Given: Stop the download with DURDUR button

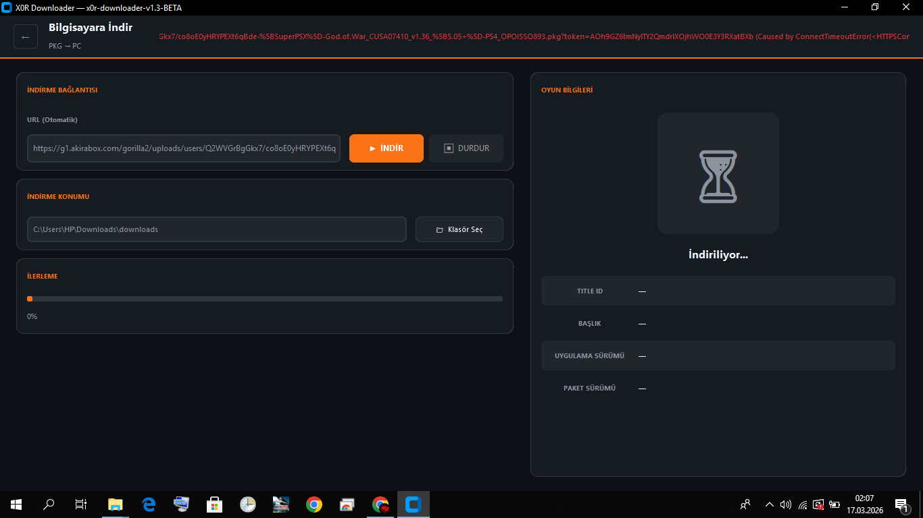Looking at the screenshot, I should coord(466,148).
